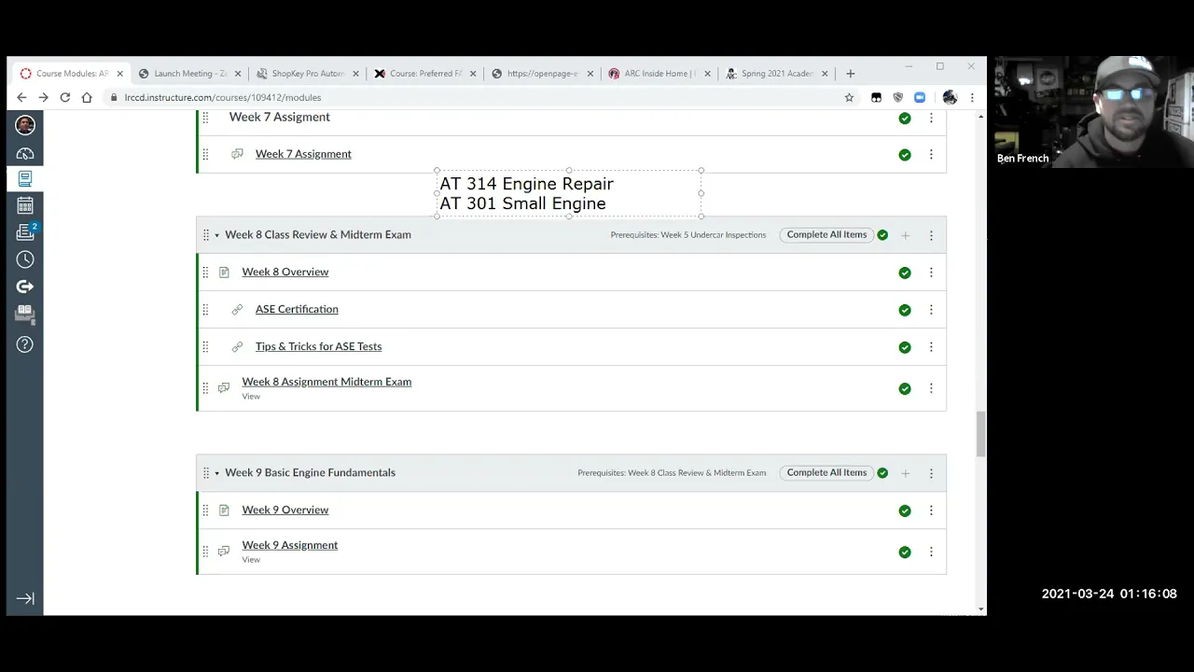Screen dimensions: 1194x672
Task: Open options menu for Week 9 Assignment
Action: pos(931,552)
